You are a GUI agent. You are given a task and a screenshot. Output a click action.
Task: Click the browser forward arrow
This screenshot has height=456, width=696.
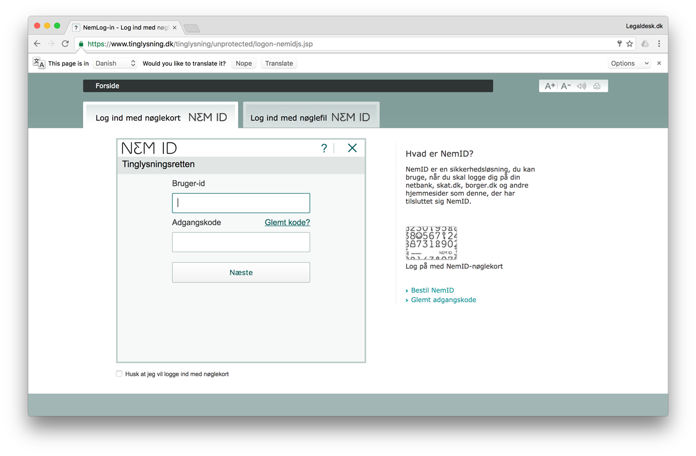click(x=51, y=43)
